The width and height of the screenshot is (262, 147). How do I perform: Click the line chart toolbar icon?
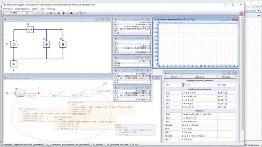tap(47, 13)
